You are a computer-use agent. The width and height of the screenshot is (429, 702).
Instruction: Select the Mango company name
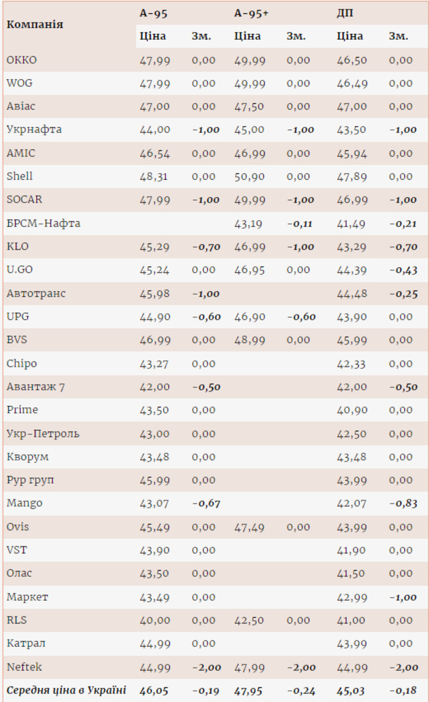pyautogui.click(x=25, y=503)
